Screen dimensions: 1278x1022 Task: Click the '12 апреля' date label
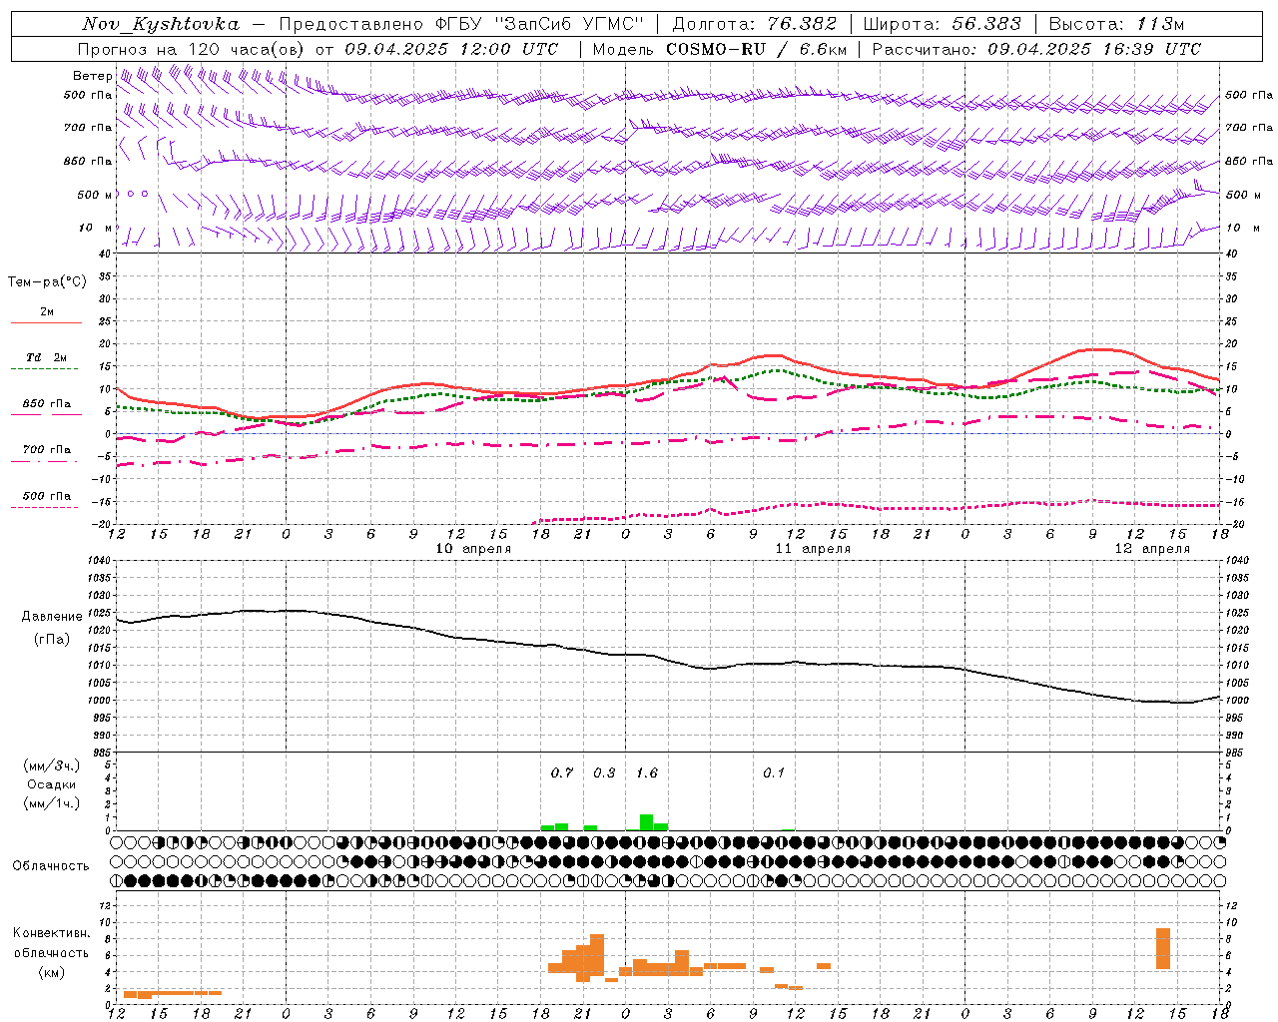[1152, 549]
